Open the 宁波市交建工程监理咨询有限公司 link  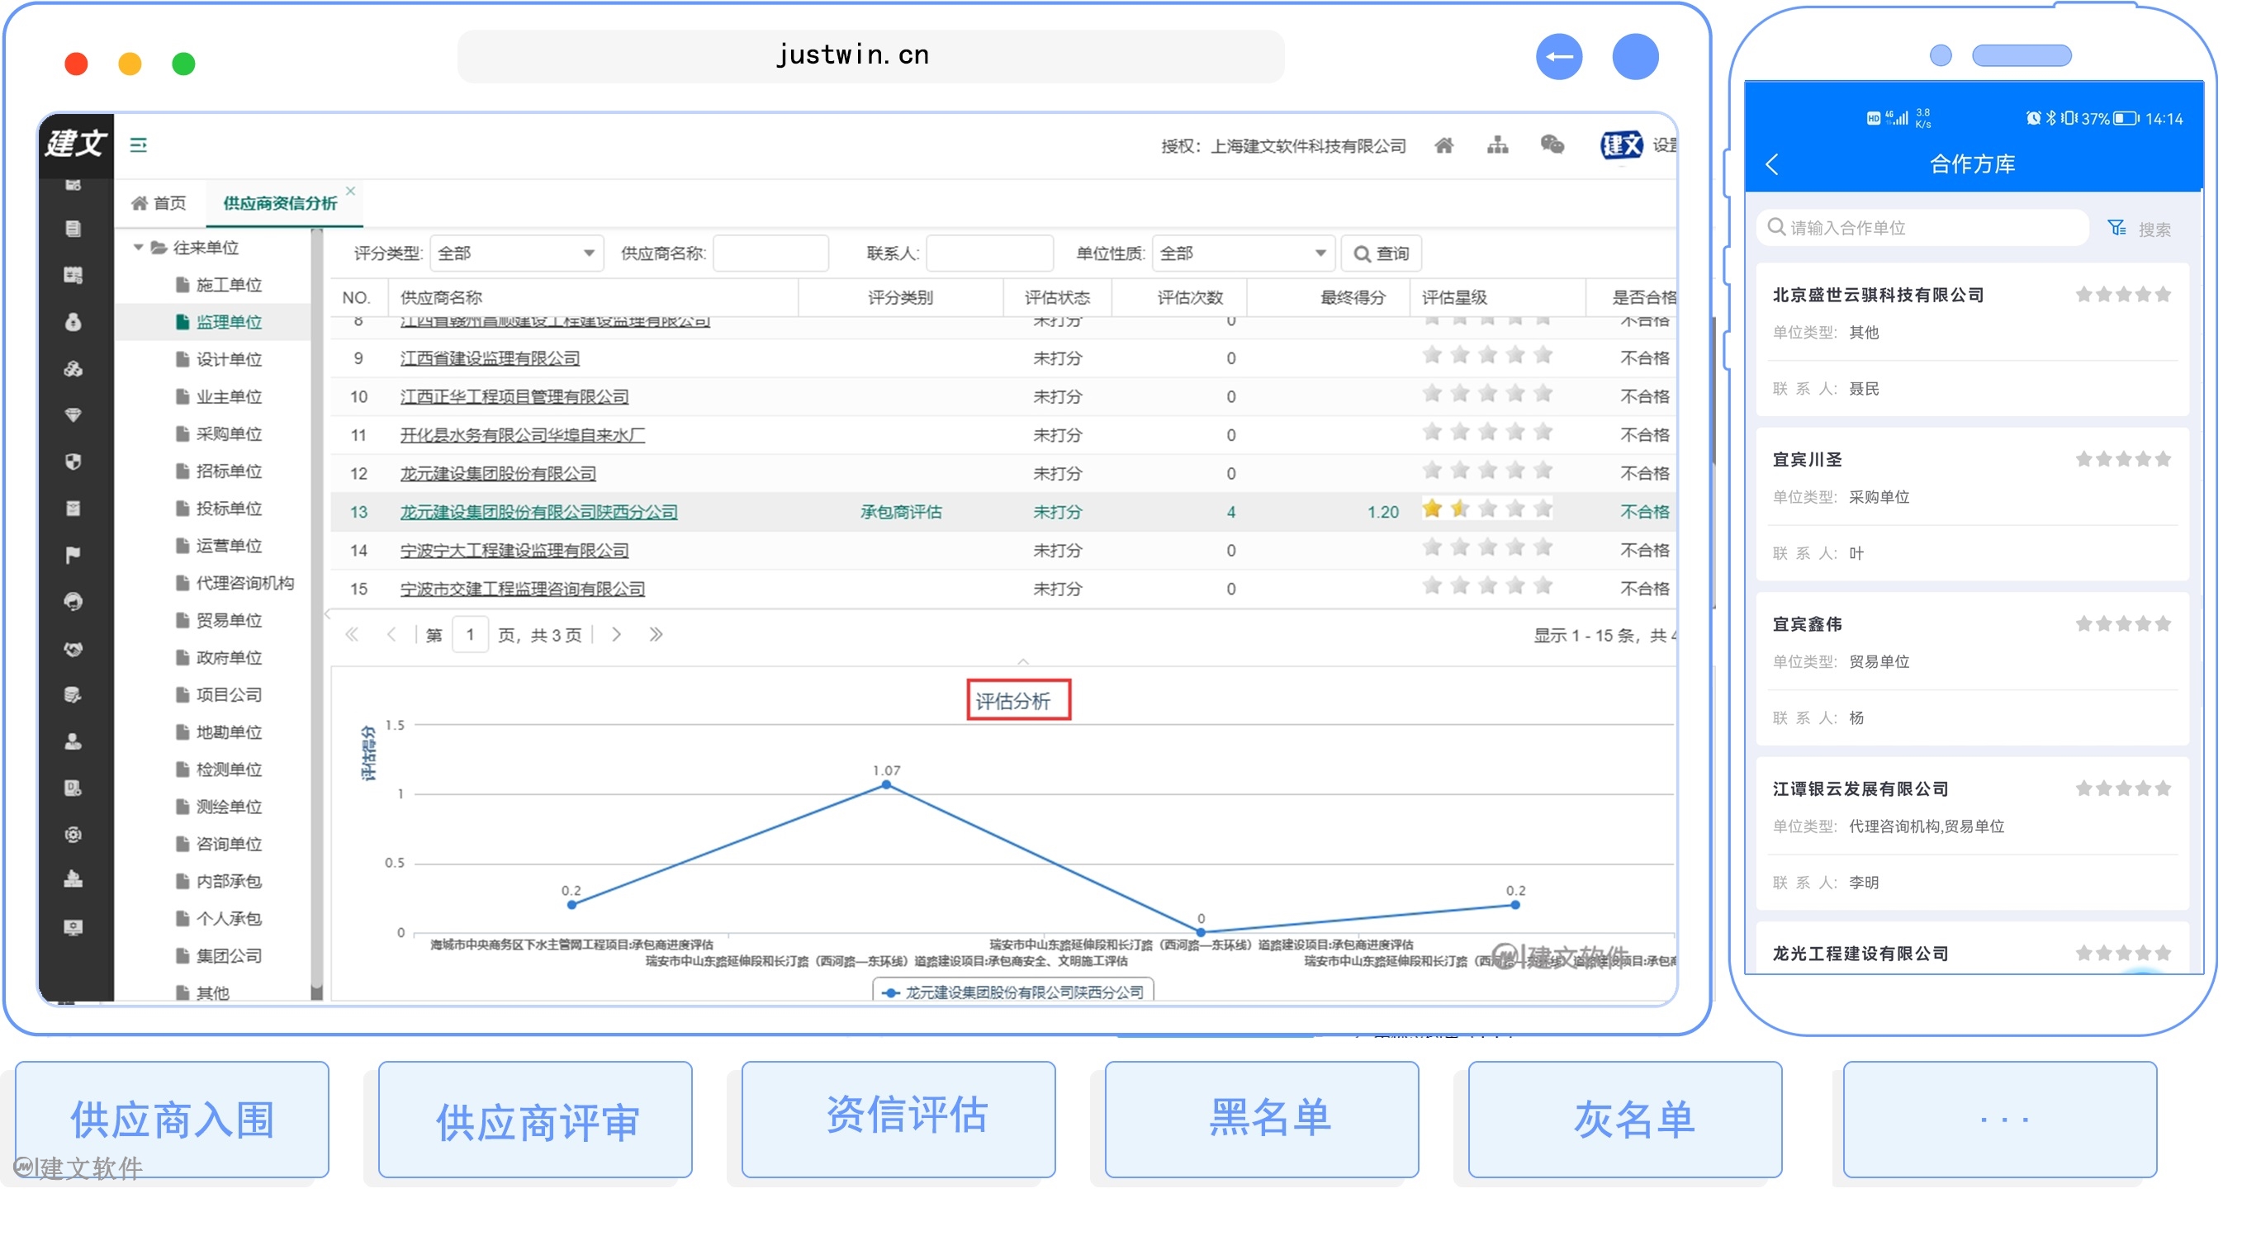coord(522,590)
